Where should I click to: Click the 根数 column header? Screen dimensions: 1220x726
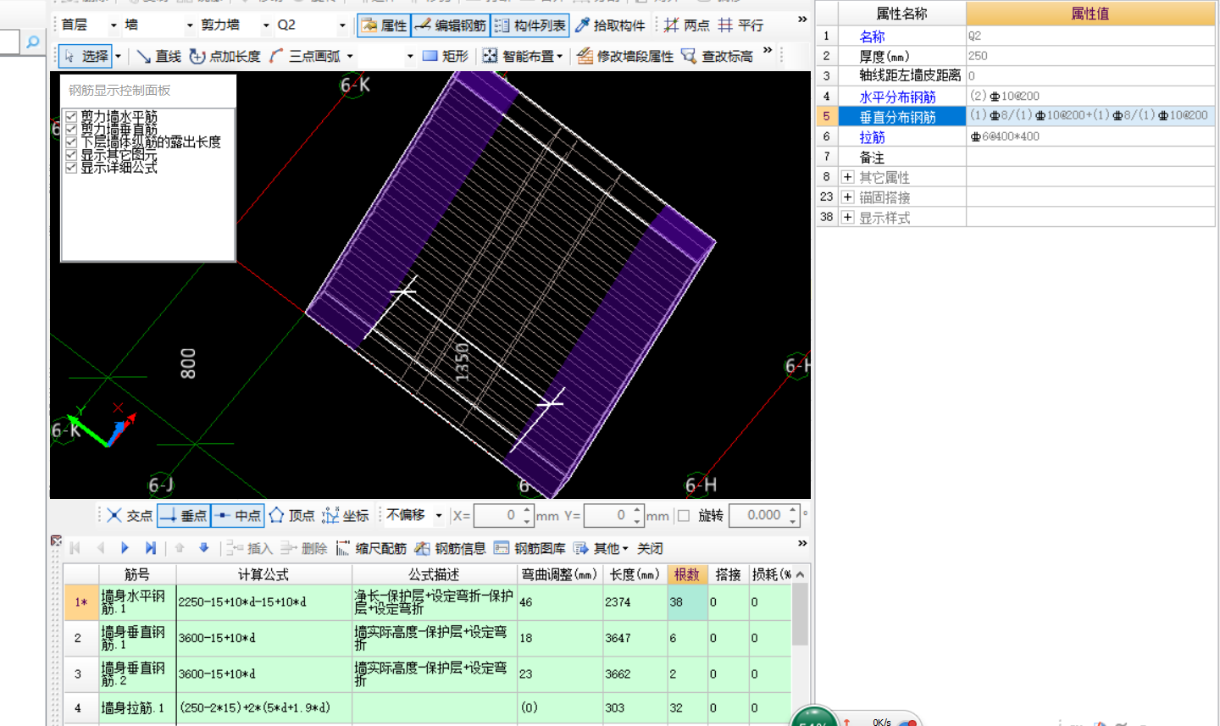pos(687,574)
